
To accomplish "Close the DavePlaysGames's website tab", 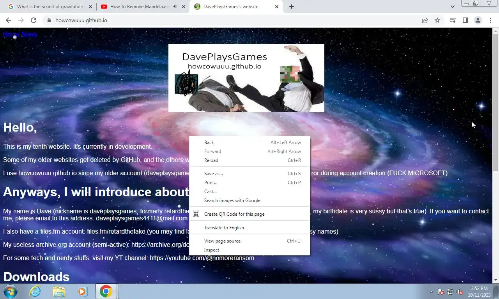I will tap(277, 7).
